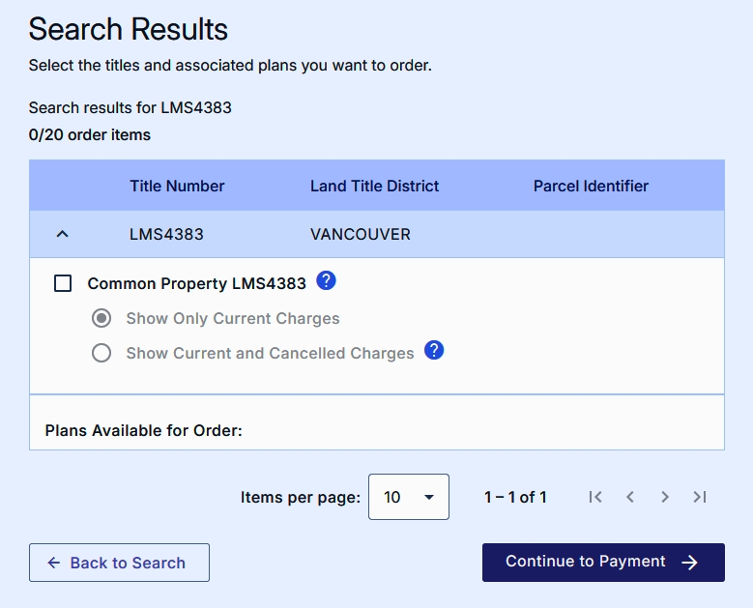Viewport: 753px width, 608px height.
Task: Open the Items per page dropdown
Action: [x=408, y=497]
